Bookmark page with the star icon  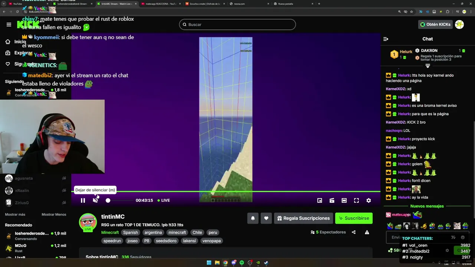click(x=411, y=12)
